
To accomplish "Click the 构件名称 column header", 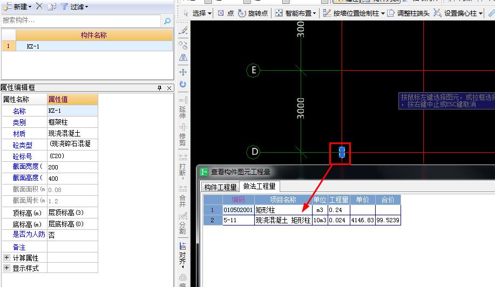I will click(94, 35).
